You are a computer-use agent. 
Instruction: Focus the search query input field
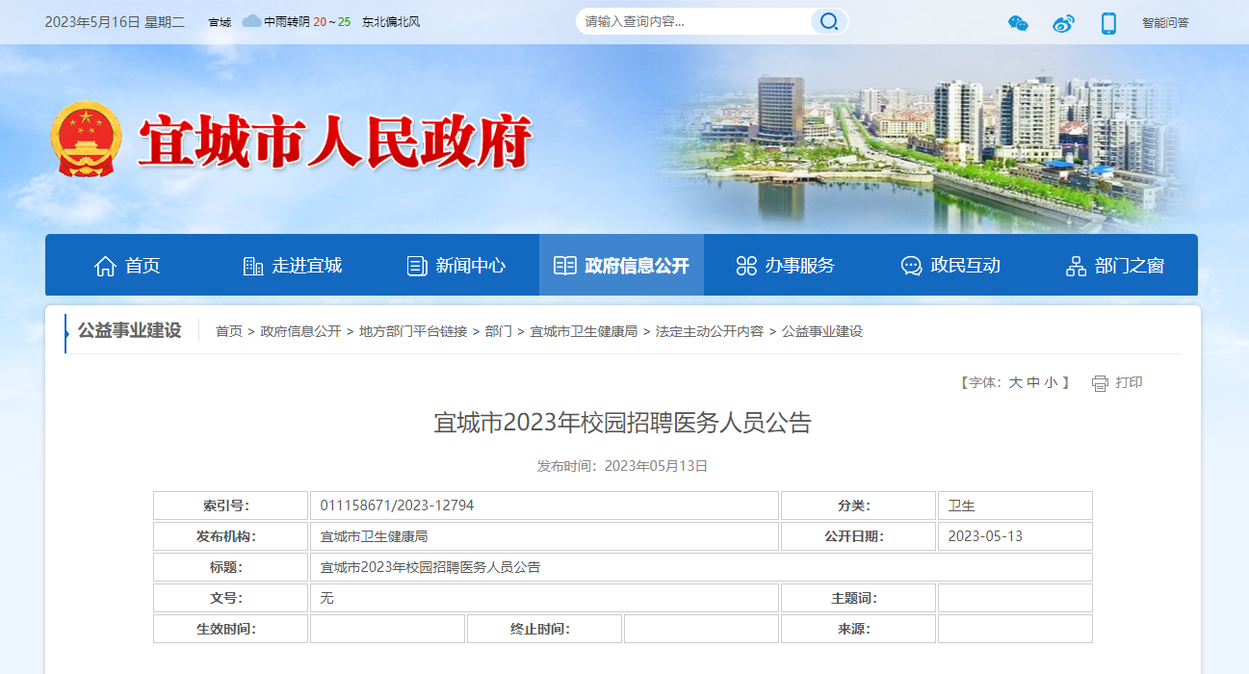click(693, 21)
